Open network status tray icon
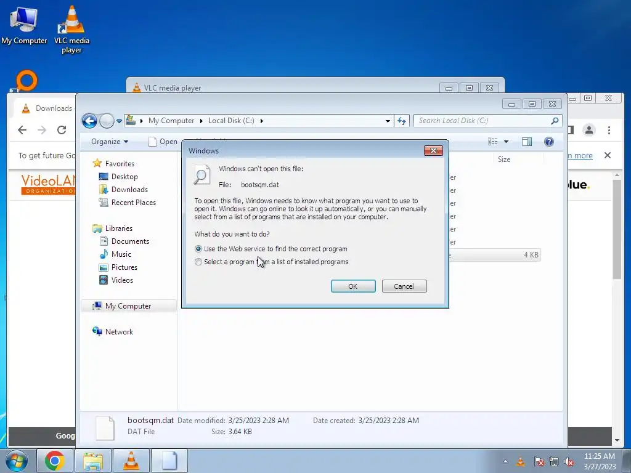This screenshot has width=631, height=473. click(x=554, y=462)
